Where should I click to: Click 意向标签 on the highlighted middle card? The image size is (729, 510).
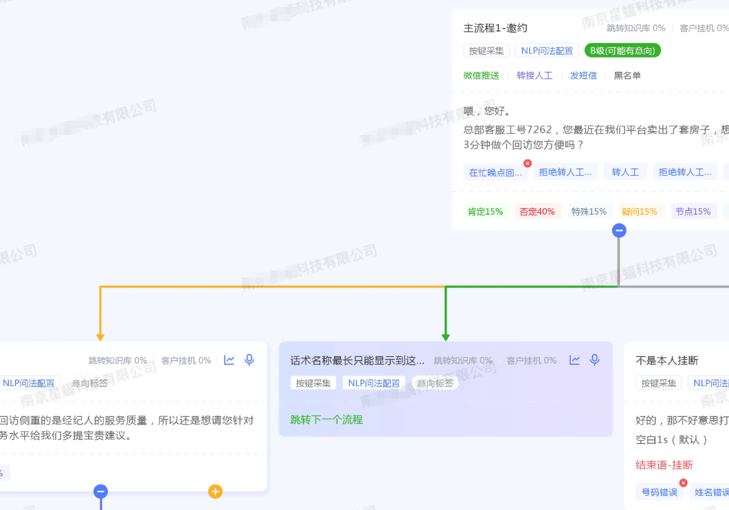[x=435, y=383]
